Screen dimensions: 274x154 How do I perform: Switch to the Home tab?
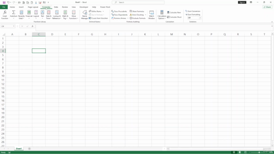(12, 7)
